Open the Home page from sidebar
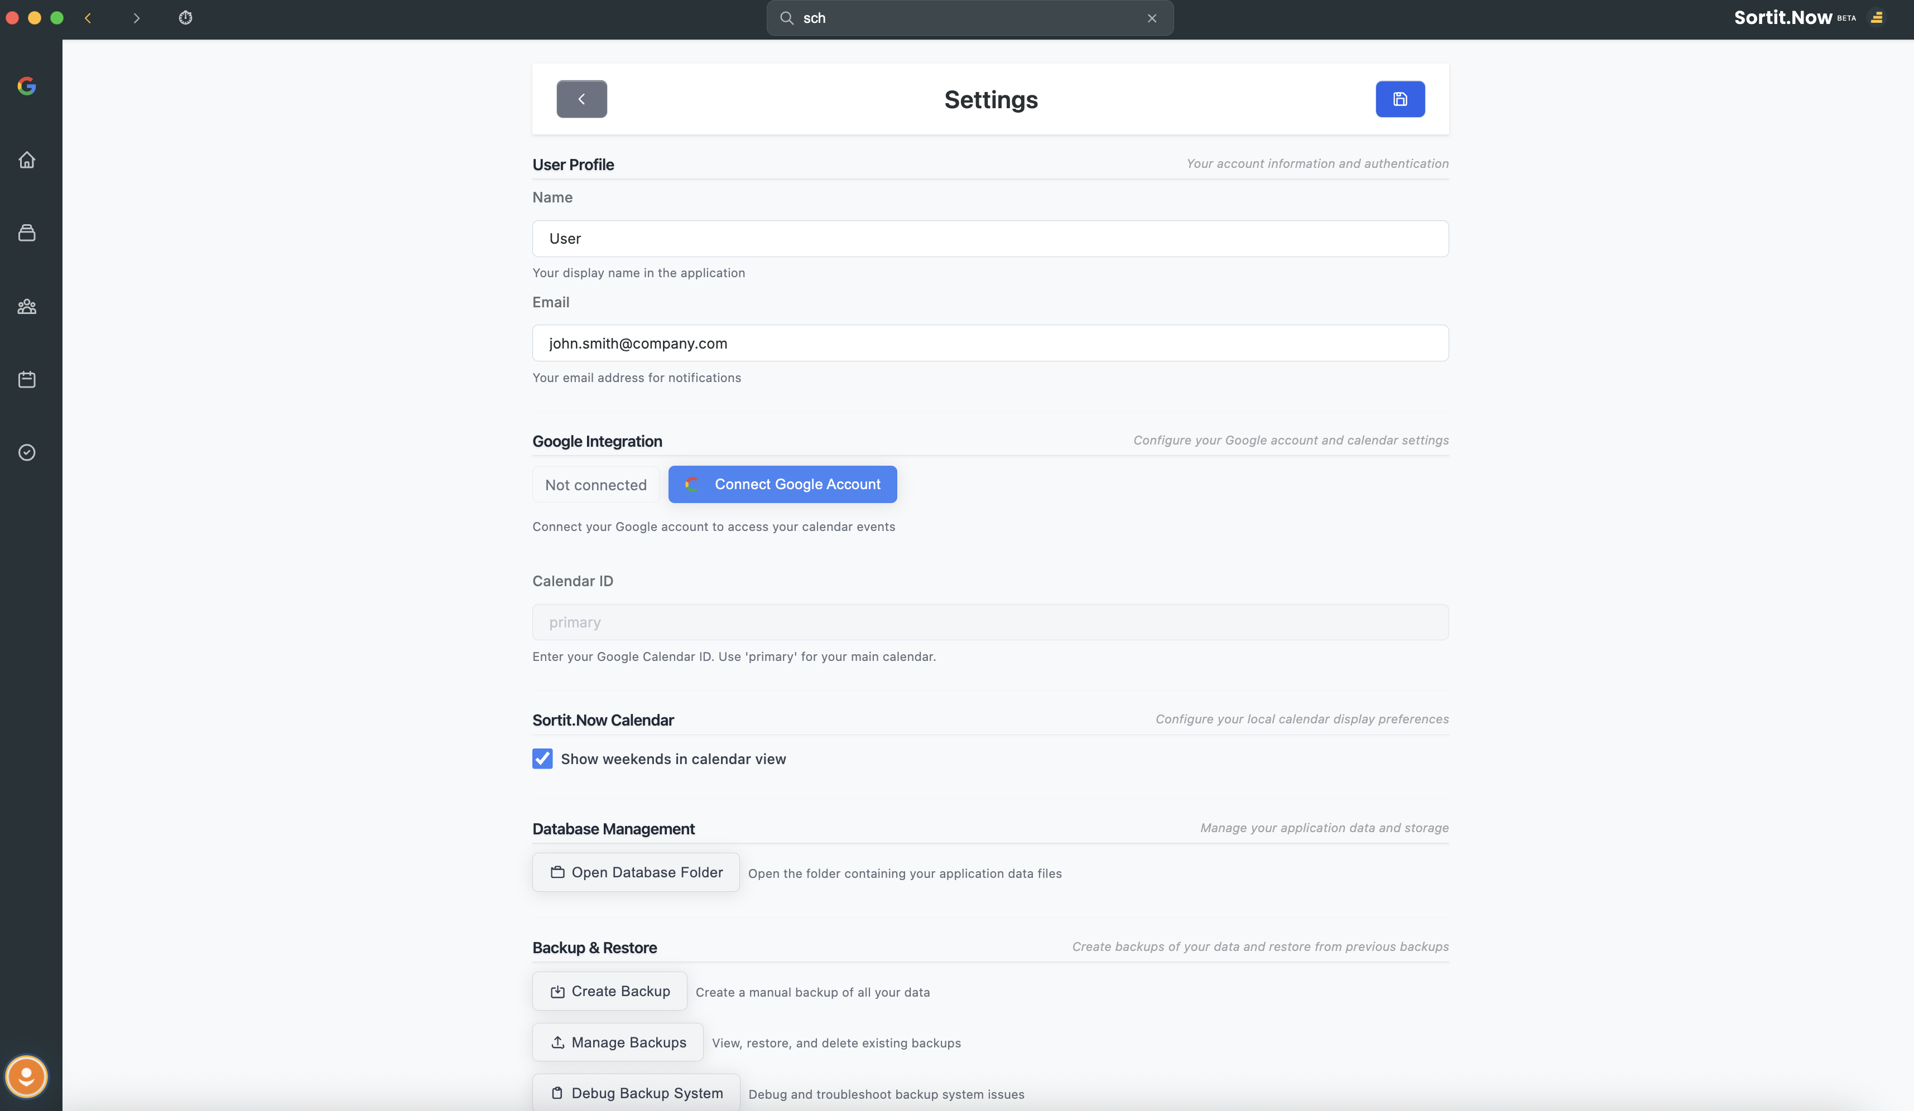 27,160
